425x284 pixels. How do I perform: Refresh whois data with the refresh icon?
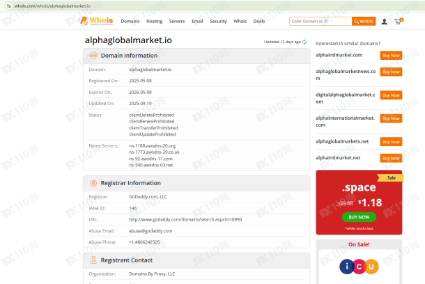(x=304, y=42)
